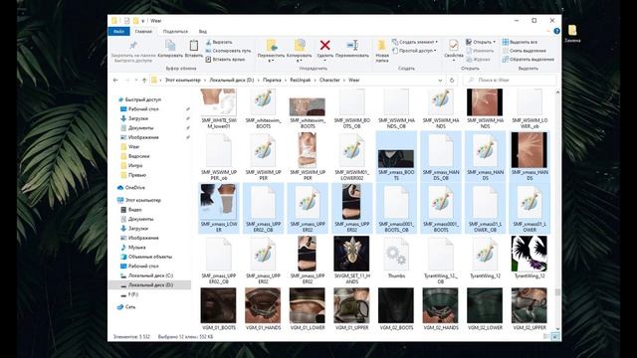Image resolution: width=637 pixels, height=358 pixels.
Task: Select the Thumbs gear file icon
Action: [x=396, y=255]
